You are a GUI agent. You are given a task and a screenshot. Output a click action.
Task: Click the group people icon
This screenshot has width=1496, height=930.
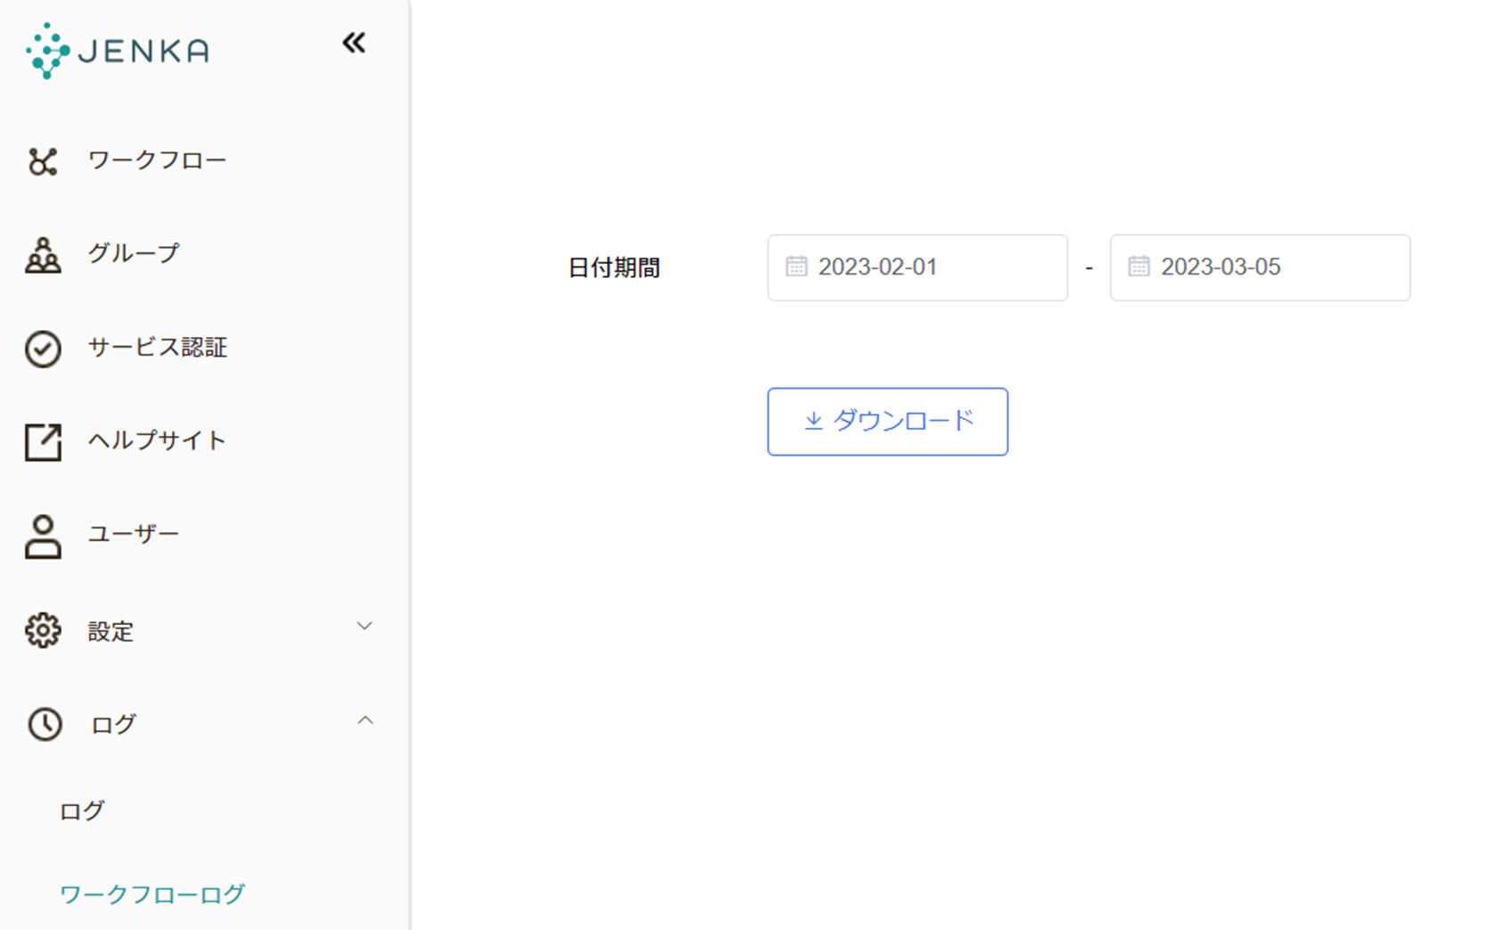(43, 255)
